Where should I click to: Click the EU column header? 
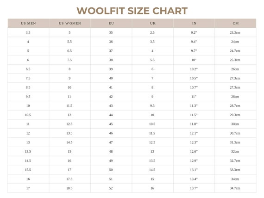(111, 23)
